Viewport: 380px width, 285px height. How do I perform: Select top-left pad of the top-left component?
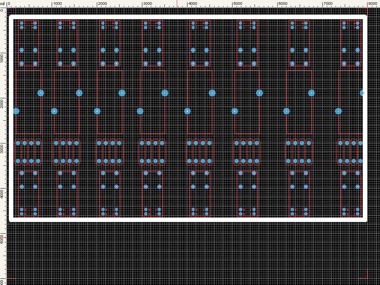[x=22, y=23]
